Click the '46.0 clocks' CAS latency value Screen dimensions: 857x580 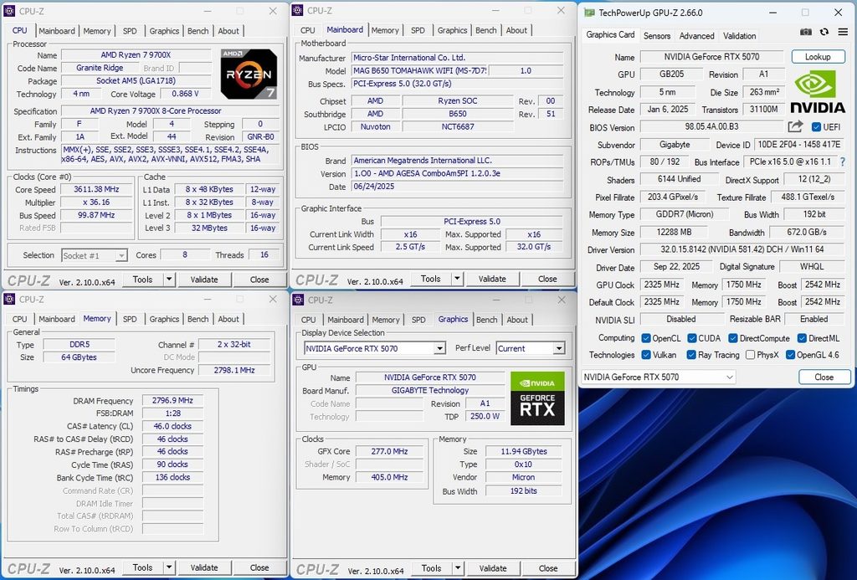172,426
